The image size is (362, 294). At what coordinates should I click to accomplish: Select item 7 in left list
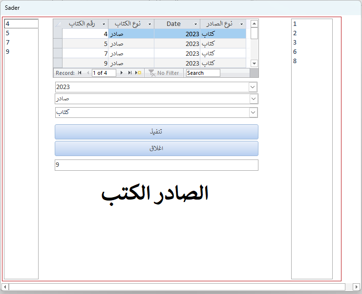[x=21, y=42]
